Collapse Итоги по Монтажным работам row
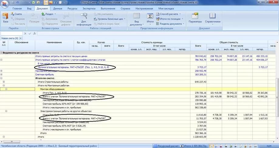The width and height of the screenshot is (279, 148). point(4,85)
